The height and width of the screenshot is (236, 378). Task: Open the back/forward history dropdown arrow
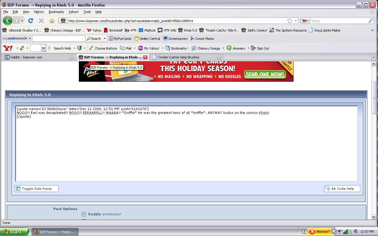point(22,21)
